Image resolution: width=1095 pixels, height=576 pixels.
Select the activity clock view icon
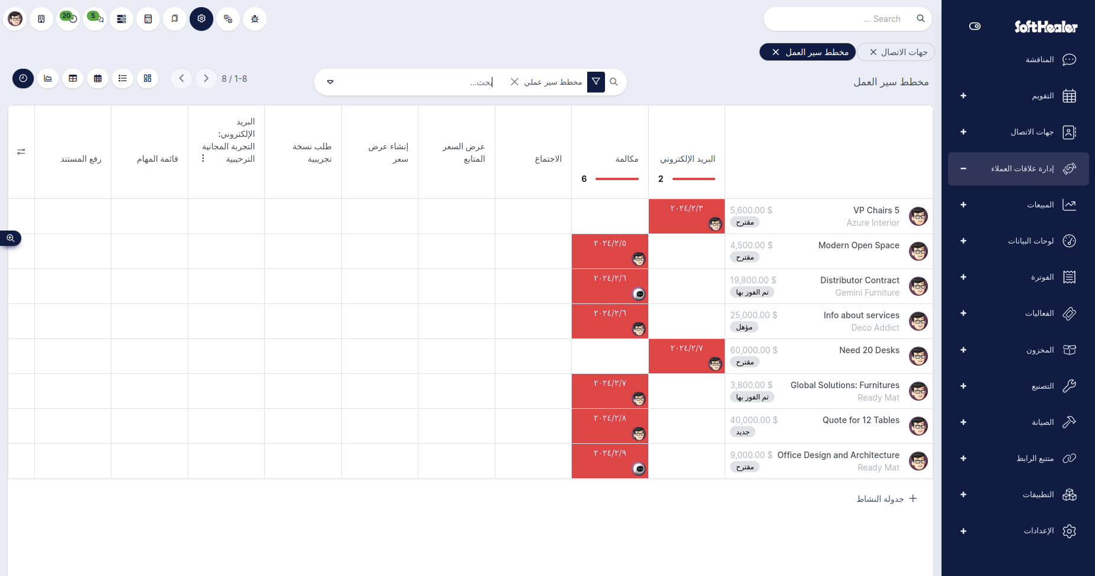[23, 78]
